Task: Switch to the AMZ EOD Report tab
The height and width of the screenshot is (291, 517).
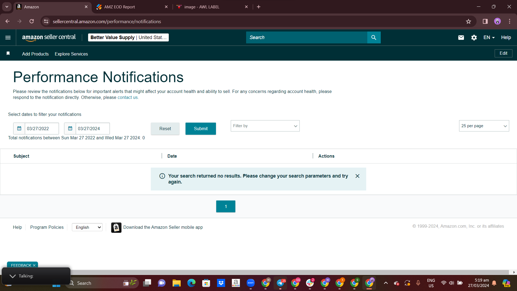Action: coord(132,7)
